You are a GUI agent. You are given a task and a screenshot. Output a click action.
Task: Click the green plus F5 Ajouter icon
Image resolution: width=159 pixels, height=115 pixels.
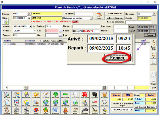[55, 95]
